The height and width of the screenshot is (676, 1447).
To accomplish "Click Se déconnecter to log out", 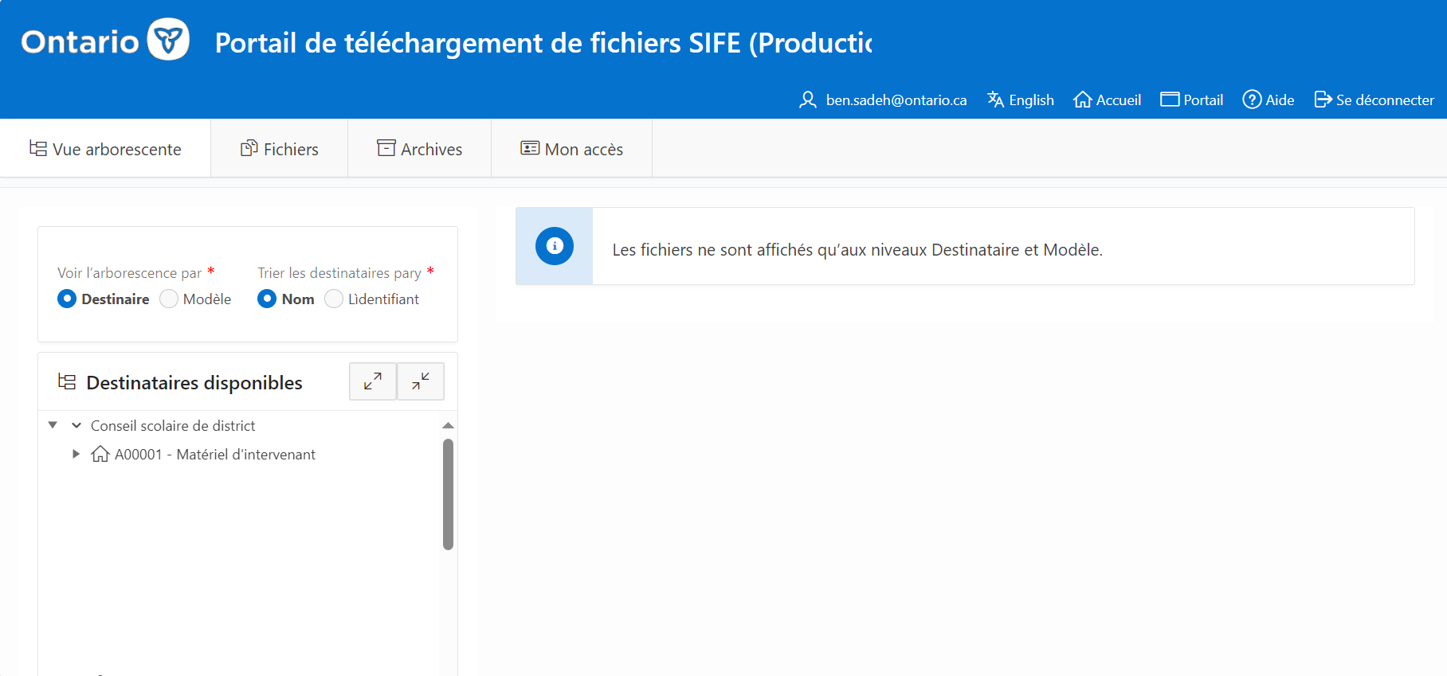I will click(1374, 100).
